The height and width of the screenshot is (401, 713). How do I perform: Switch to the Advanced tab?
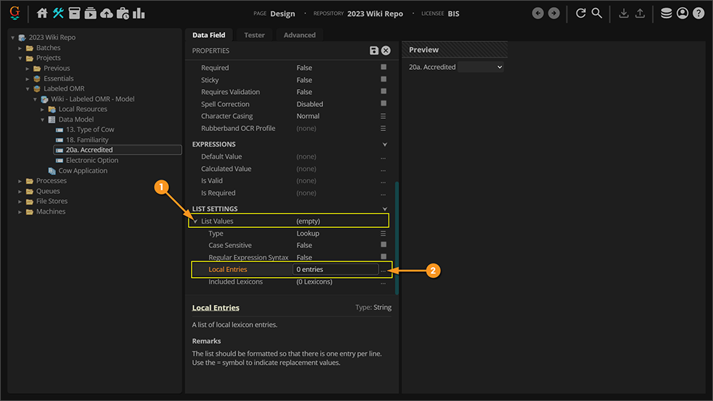point(299,35)
